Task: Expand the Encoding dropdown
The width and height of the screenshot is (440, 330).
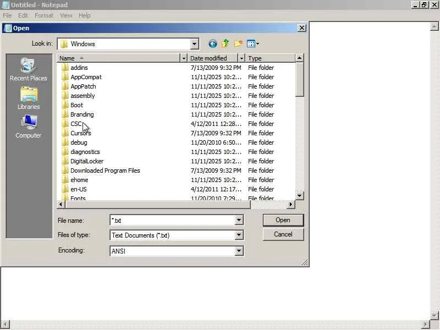Action: point(239,251)
